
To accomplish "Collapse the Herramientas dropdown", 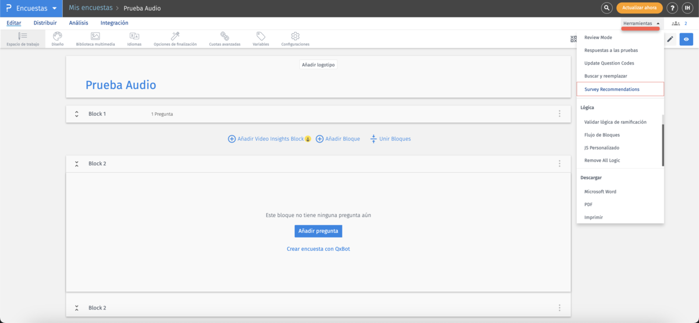I will coord(641,23).
